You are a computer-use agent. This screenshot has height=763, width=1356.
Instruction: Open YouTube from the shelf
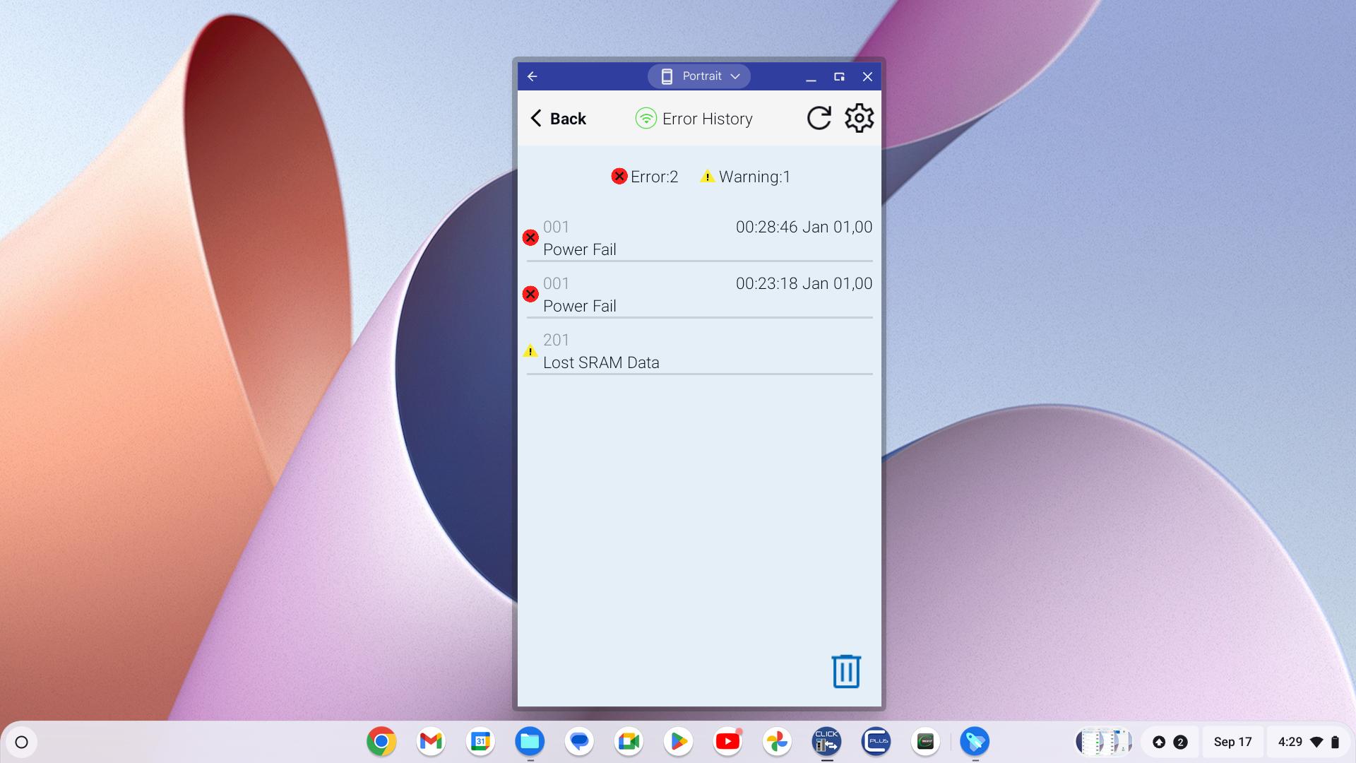(x=727, y=742)
